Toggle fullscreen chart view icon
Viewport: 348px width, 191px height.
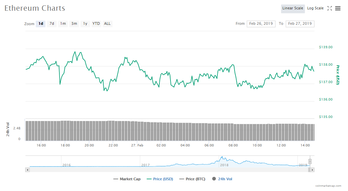330,8
